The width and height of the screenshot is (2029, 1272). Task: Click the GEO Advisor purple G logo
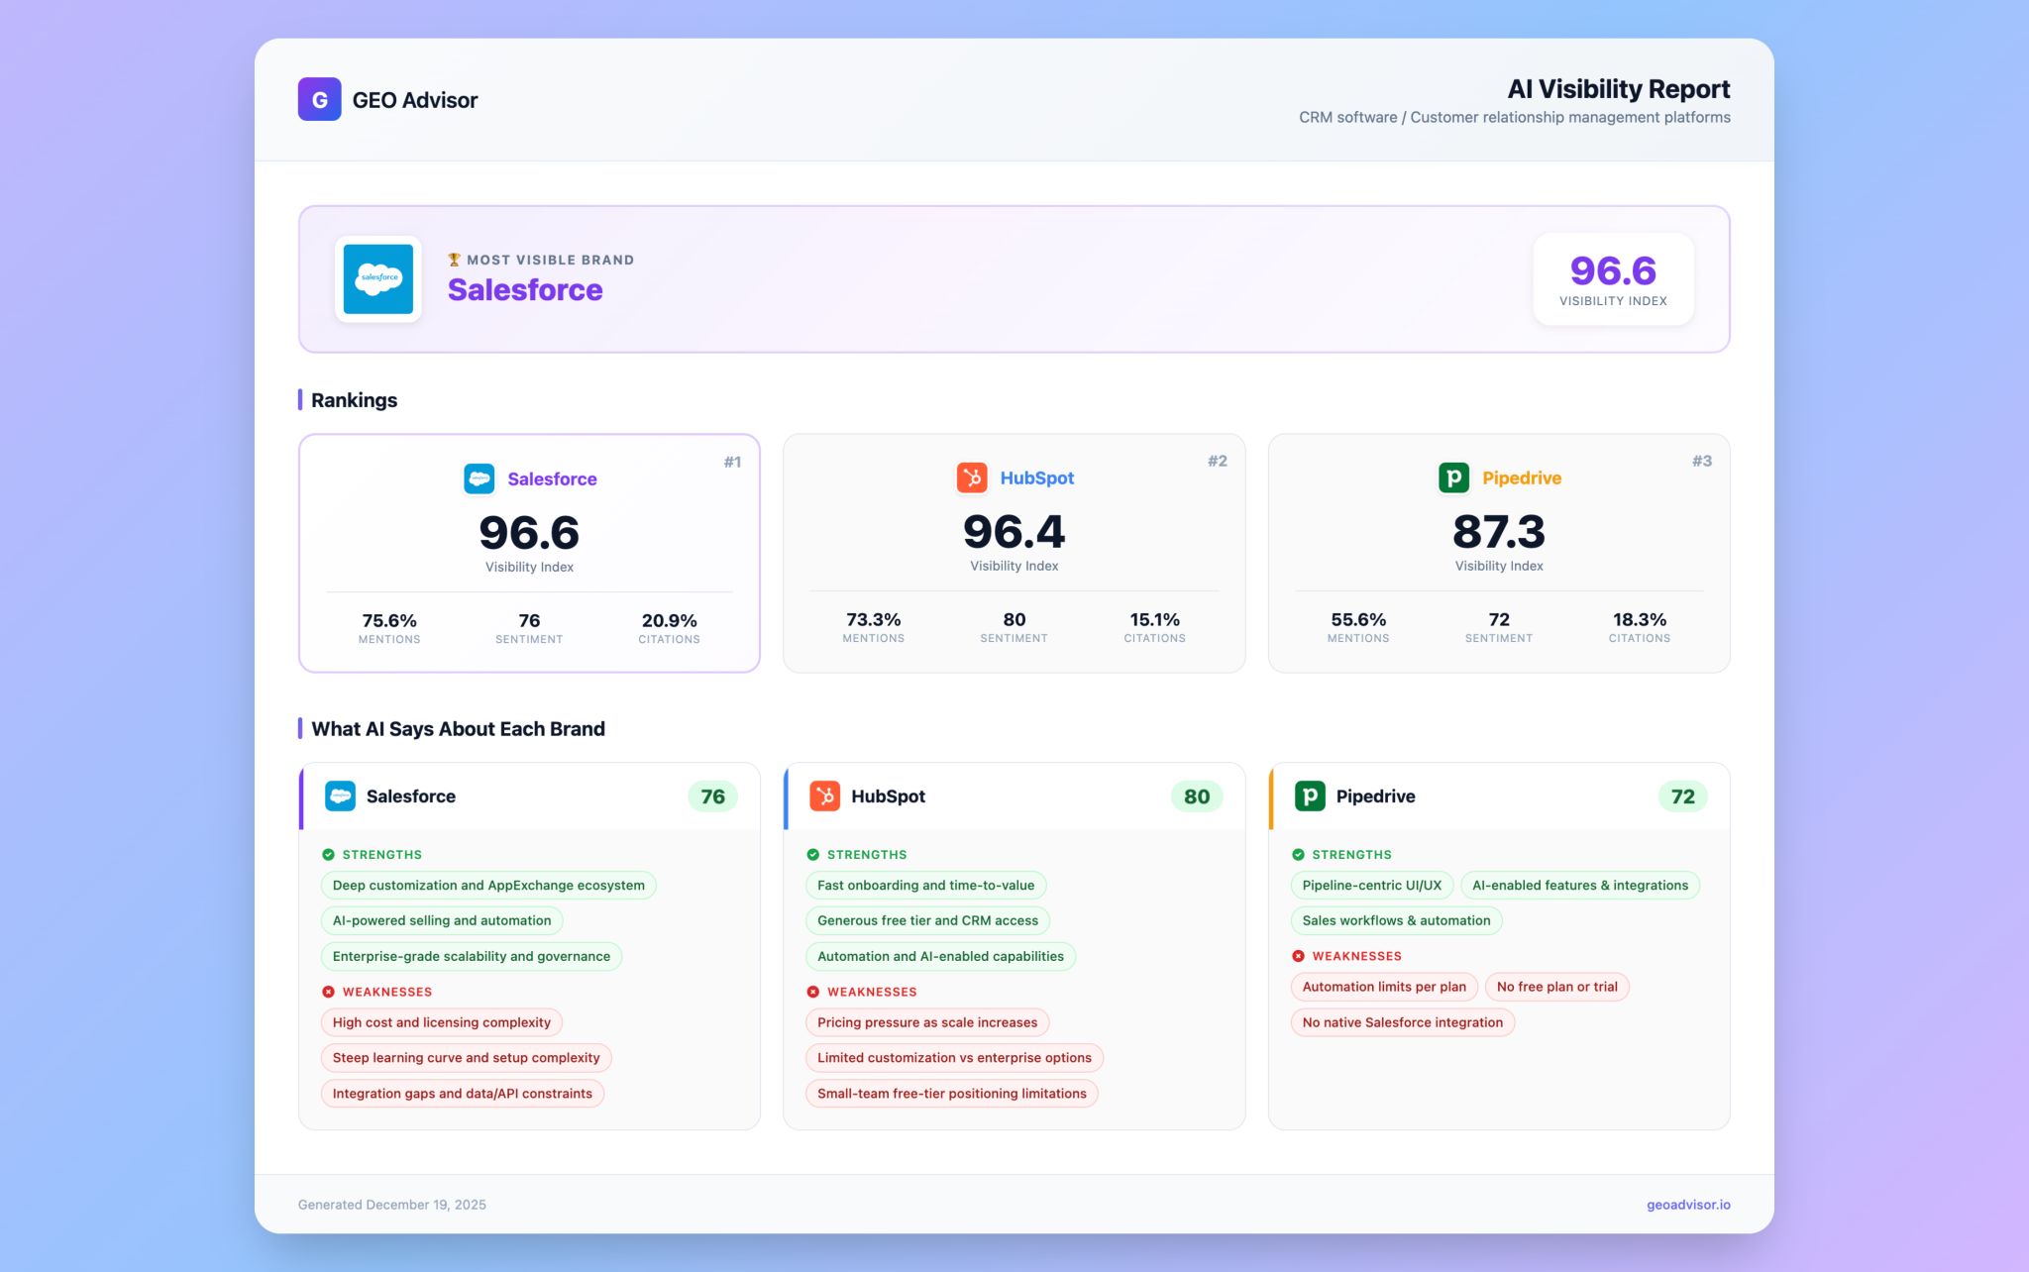pos(319,99)
